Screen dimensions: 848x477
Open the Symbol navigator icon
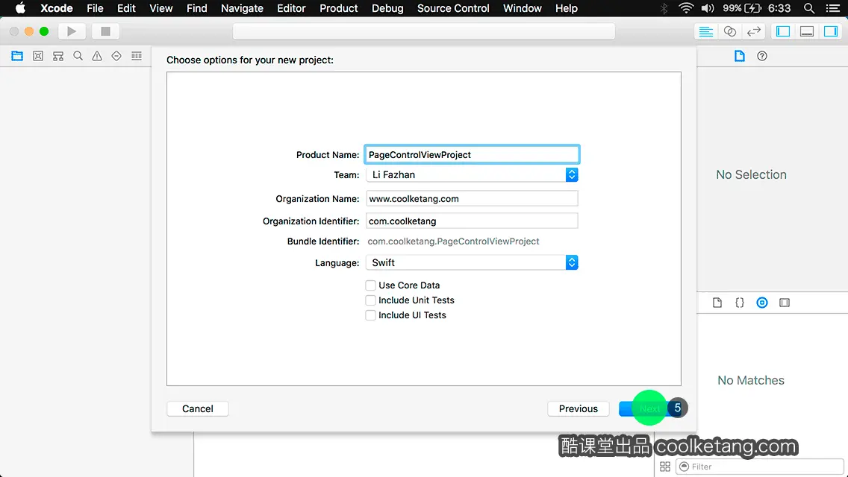[x=58, y=56]
